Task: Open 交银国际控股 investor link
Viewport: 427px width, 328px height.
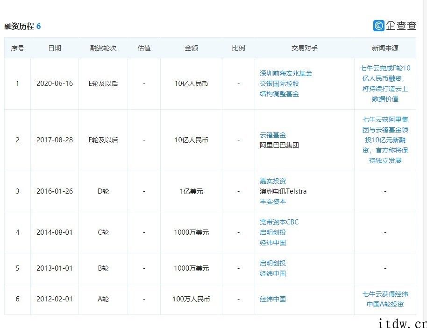Action: pos(279,84)
